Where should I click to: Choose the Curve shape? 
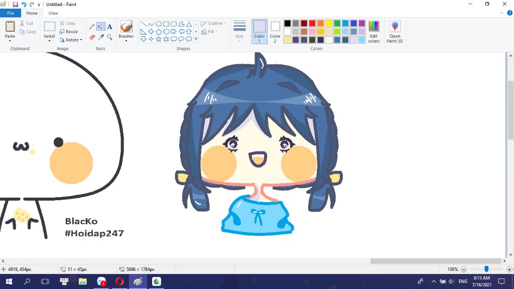tap(151, 24)
